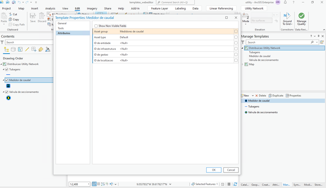Open the coordinates display dropdown arrow

click(170, 184)
